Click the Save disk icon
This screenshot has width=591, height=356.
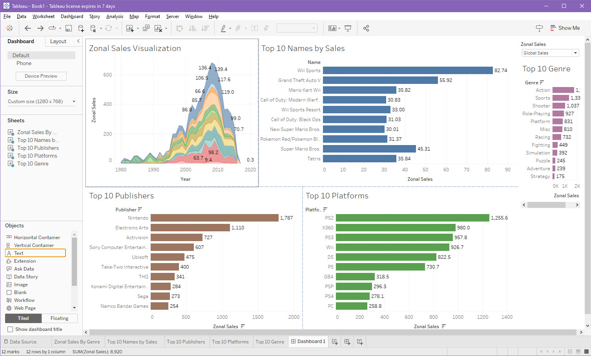[x=69, y=28]
